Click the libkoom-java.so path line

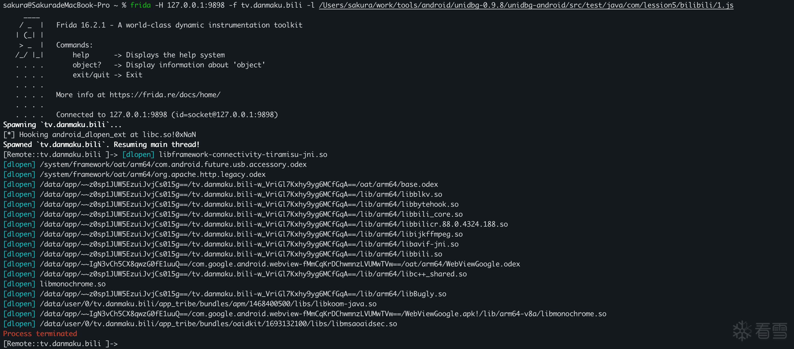click(208, 304)
